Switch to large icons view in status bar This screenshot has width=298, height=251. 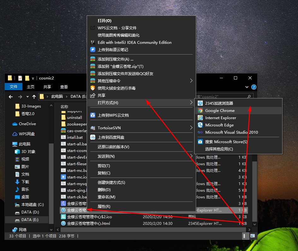[x=253, y=236]
